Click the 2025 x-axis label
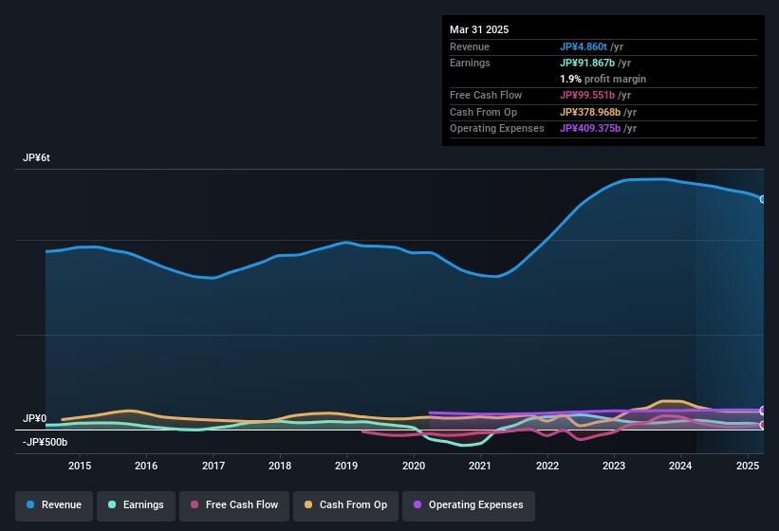Image resolution: width=779 pixels, height=531 pixels. [748, 466]
